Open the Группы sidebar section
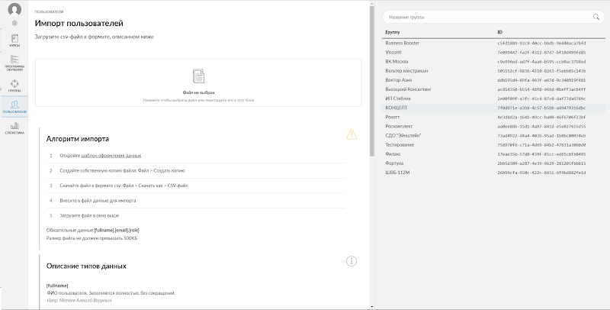This screenshot has width=610, height=310. (14, 85)
